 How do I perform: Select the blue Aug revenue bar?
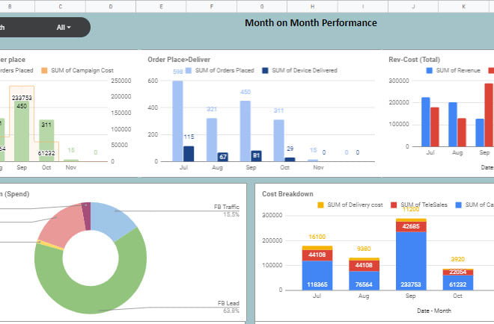(x=453, y=125)
